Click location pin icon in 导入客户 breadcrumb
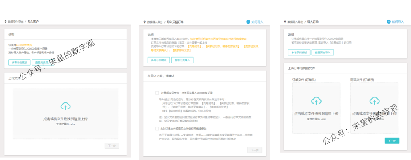Image resolution: width=411 pixels, height=160 pixels. (6, 22)
